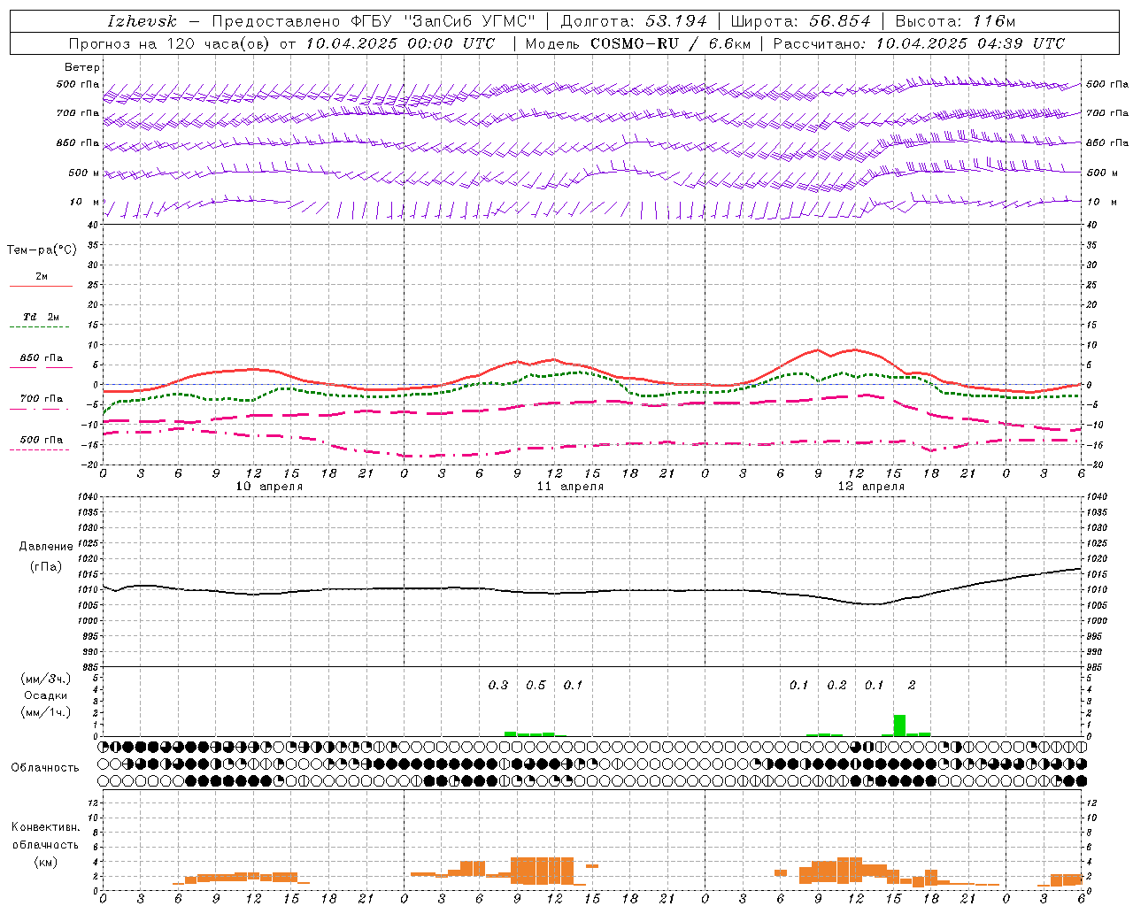Click the "Конвективн." convective cloud label

pyautogui.click(x=45, y=827)
